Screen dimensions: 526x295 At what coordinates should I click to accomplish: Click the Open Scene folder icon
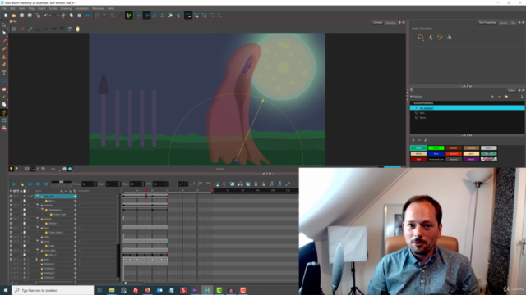[14, 16]
